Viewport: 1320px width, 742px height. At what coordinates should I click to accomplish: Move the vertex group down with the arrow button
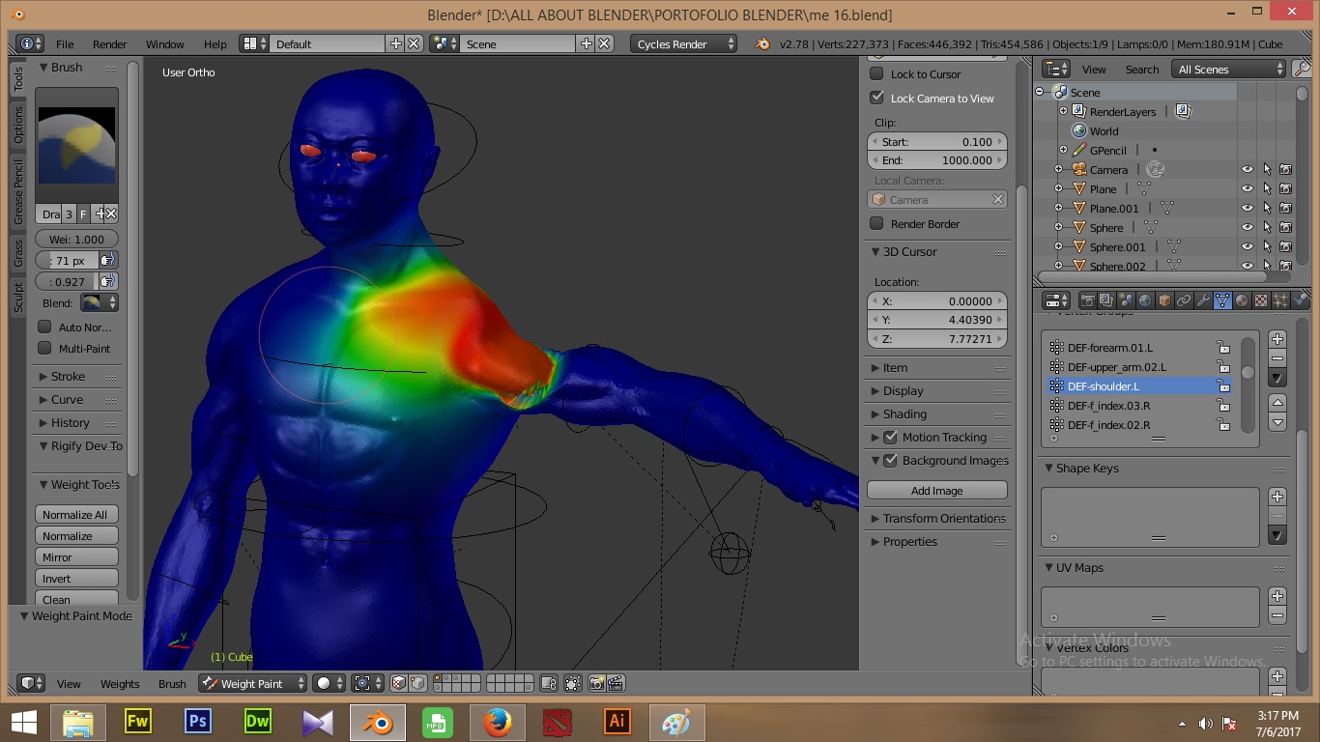1277,422
